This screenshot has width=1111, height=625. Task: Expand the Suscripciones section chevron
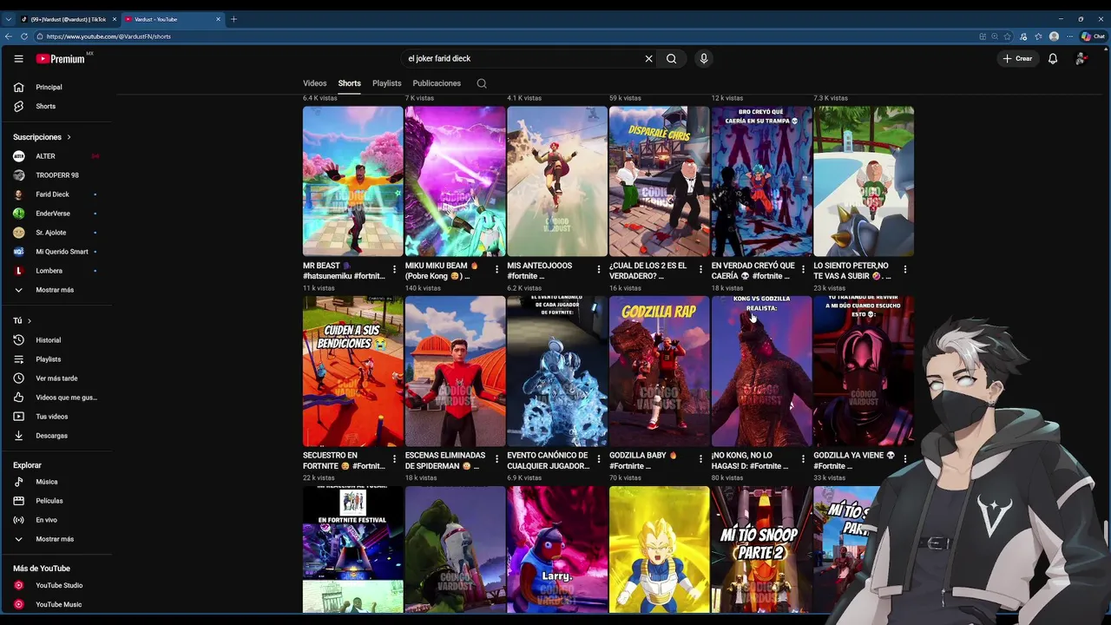point(69,137)
